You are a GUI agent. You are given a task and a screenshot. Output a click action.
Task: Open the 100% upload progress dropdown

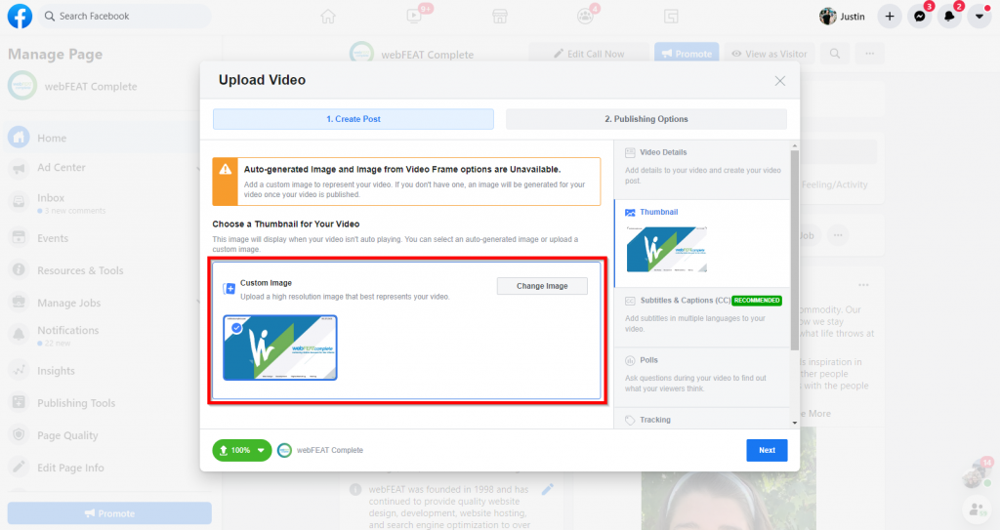click(x=242, y=450)
